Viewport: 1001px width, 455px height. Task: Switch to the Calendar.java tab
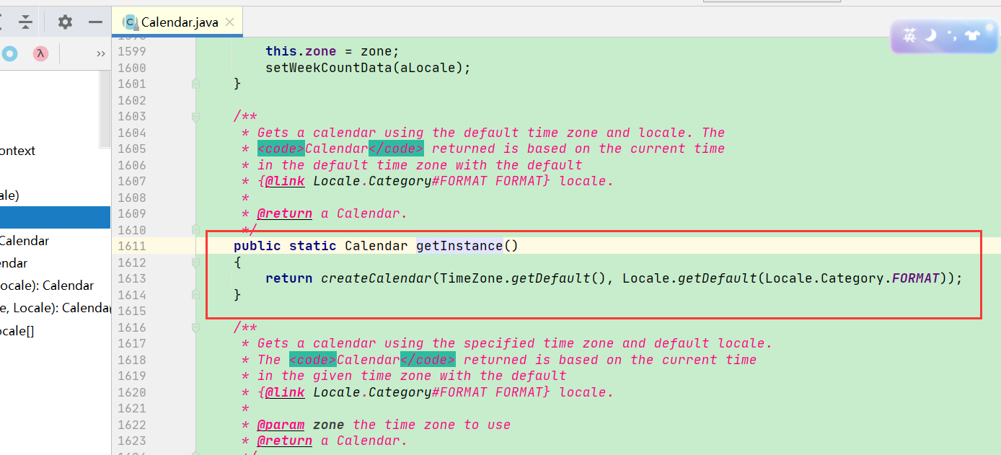click(x=179, y=22)
